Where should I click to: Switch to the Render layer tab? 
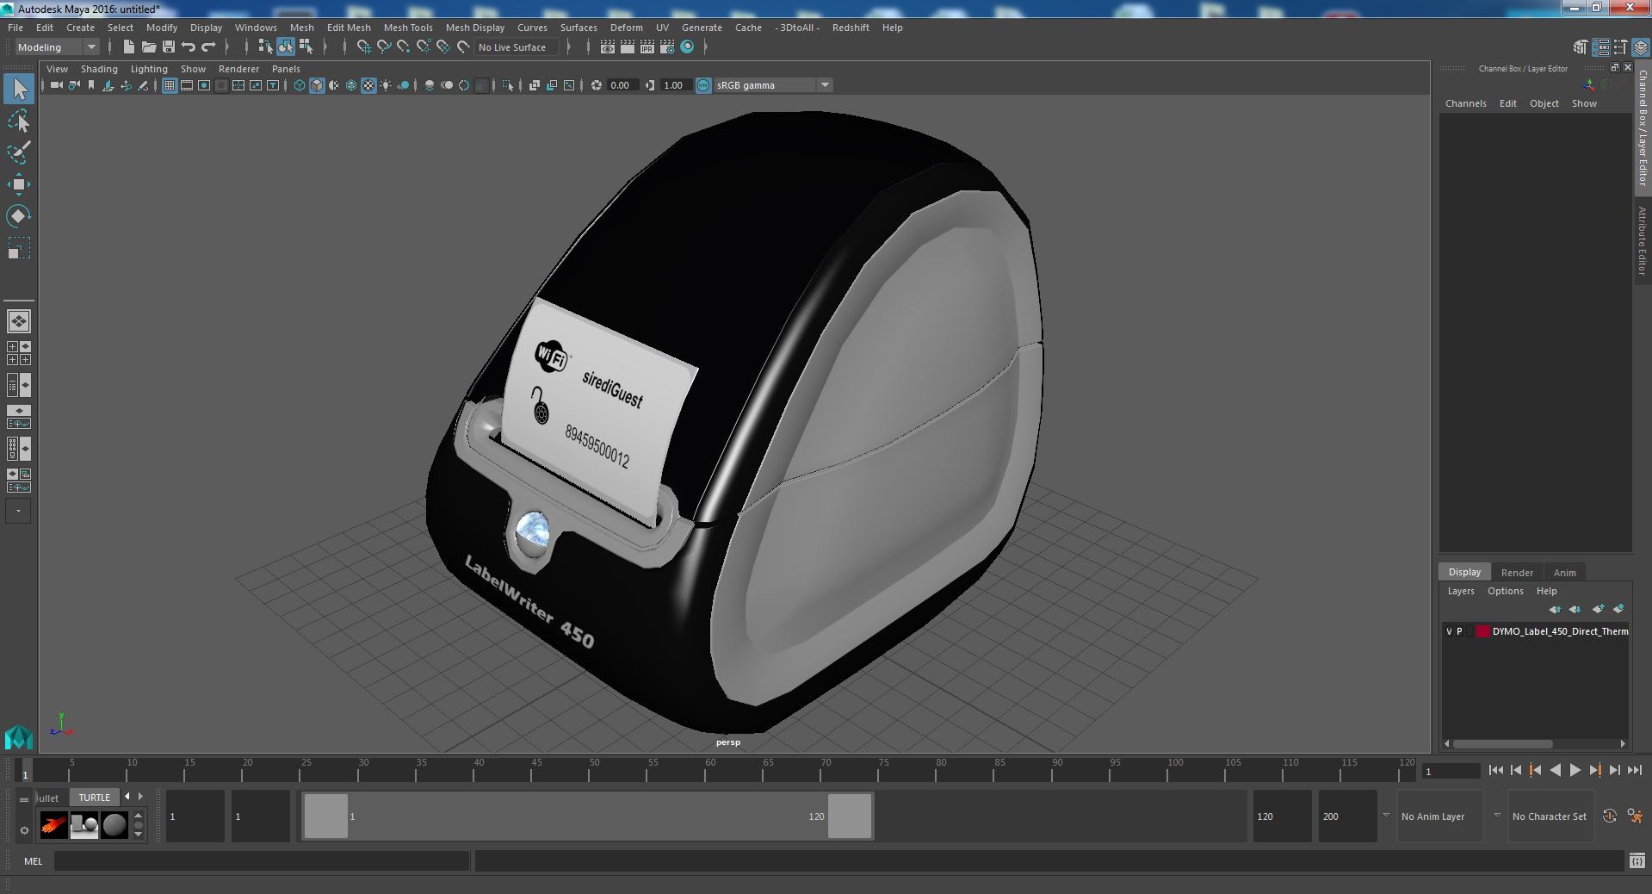(x=1517, y=573)
